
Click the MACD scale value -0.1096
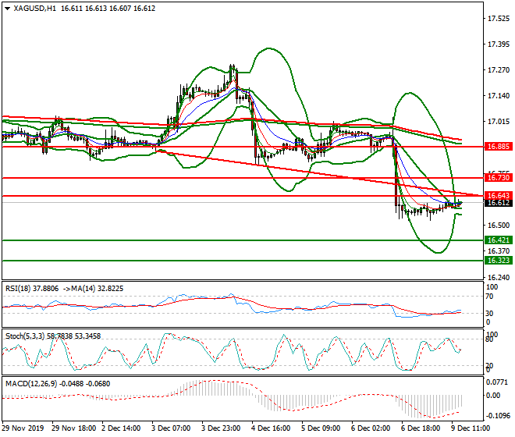(498, 416)
